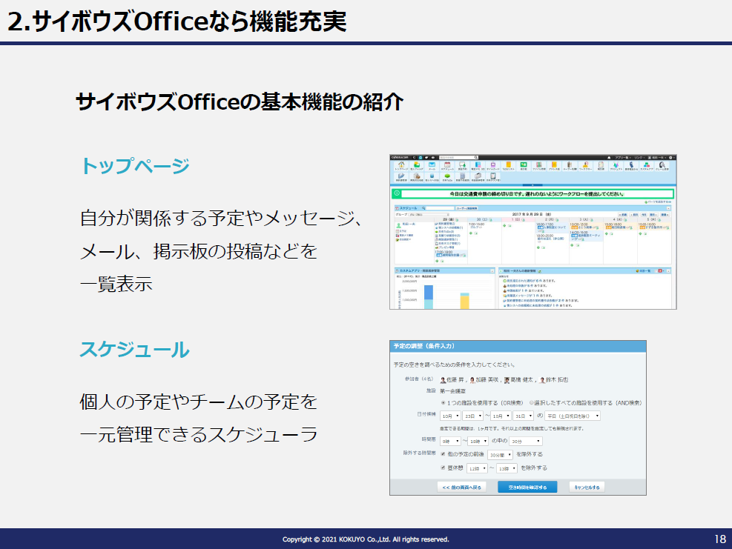Screen dimensions: 732x549
Task: Open the pen-and-notebook icon in second app row
Action: pyautogui.click(x=401, y=176)
